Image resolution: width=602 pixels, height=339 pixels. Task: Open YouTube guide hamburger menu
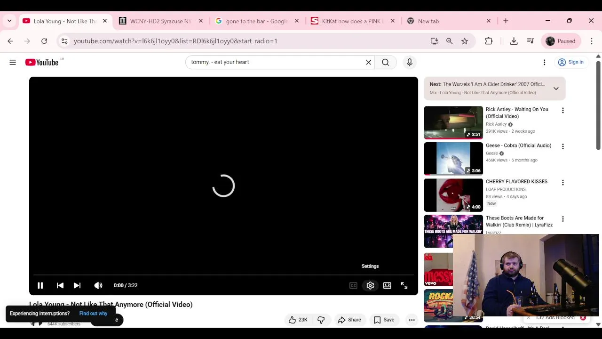[x=13, y=62]
